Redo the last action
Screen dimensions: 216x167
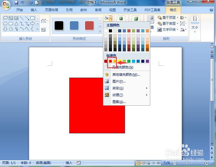[31, 3]
